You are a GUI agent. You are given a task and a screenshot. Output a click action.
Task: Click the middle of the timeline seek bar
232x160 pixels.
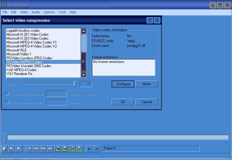pos(118,137)
